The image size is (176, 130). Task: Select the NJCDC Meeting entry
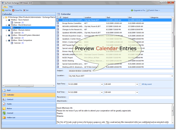click(x=114, y=61)
